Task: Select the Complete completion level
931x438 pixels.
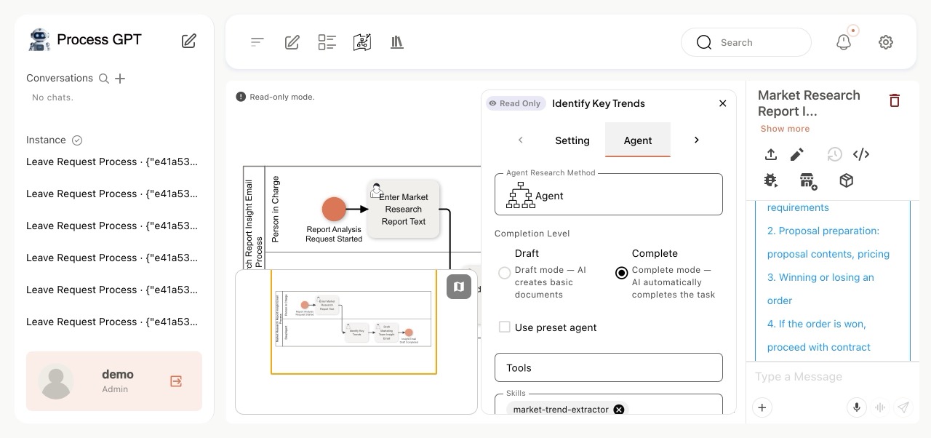Action: [621, 273]
